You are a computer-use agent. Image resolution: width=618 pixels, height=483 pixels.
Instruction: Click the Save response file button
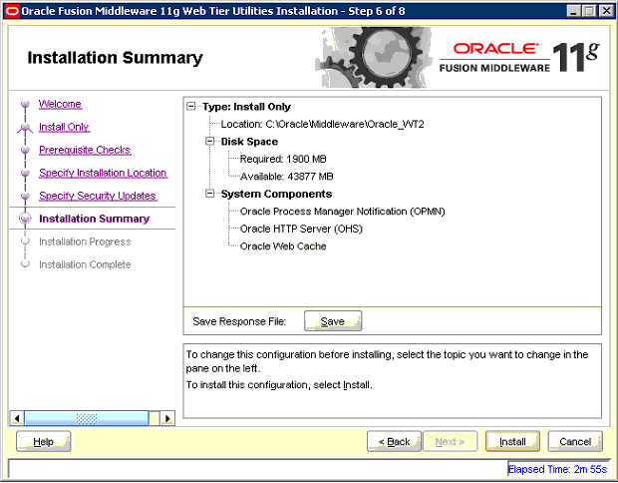[333, 321]
